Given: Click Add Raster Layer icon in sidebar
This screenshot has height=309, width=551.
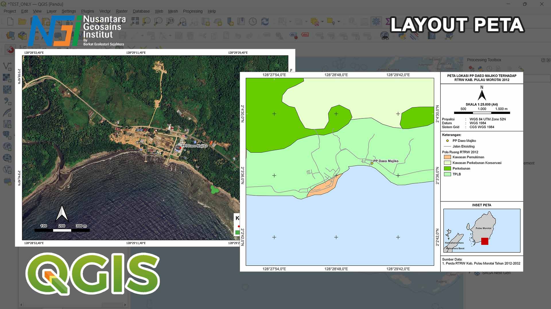Looking at the screenshot, I should (7, 78).
